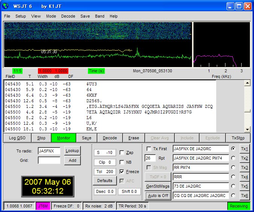Click the Tx5 button
The width and height of the screenshot is (254, 212).
(245, 186)
